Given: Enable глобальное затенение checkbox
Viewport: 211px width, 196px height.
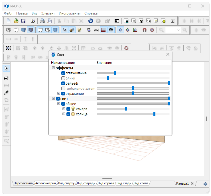Looking at the screenshot, I should click(63, 88).
